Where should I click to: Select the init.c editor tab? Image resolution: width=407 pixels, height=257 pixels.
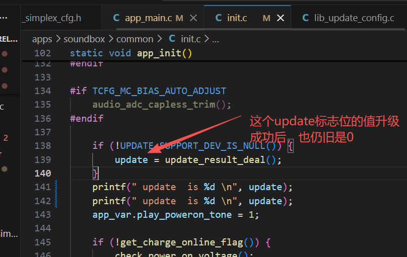pyautogui.click(x=247, y=18)
